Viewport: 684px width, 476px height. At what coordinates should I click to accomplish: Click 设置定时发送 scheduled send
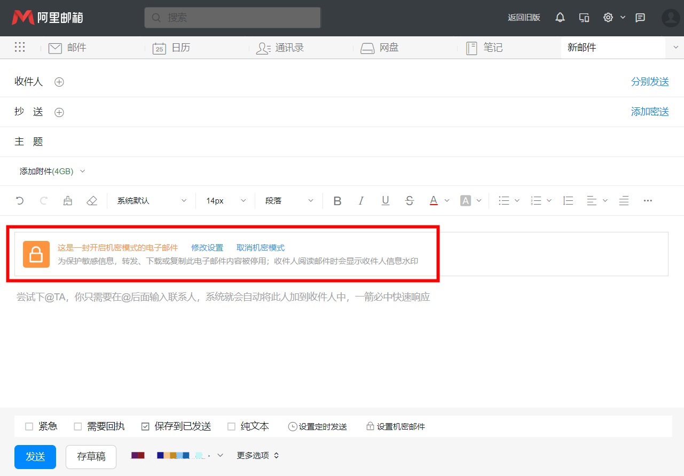tap(318, 427)
